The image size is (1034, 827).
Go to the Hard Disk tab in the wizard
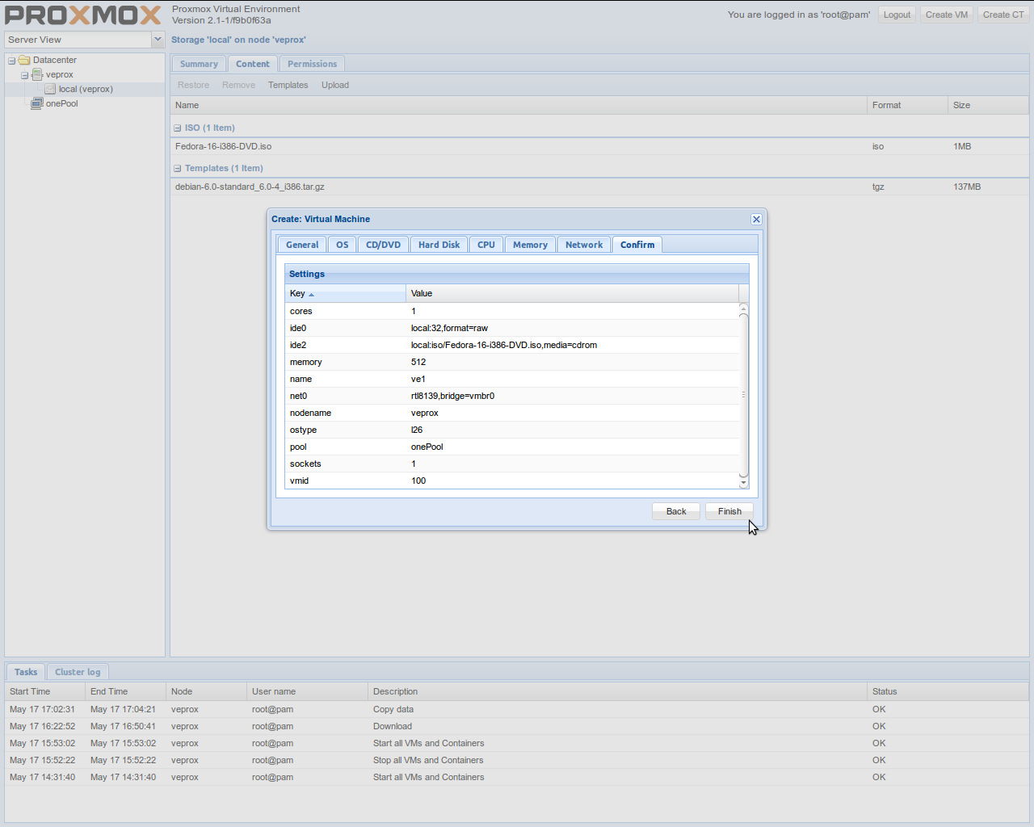439,244
